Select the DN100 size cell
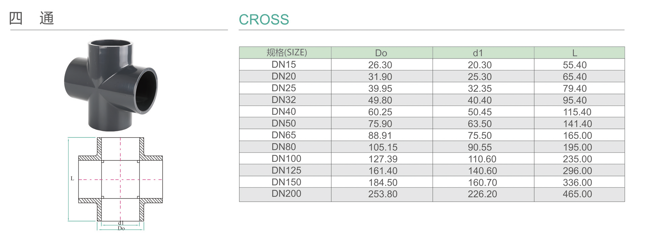Image resolution: width=645 pixels, height=239 pixels. coord(286,159)
